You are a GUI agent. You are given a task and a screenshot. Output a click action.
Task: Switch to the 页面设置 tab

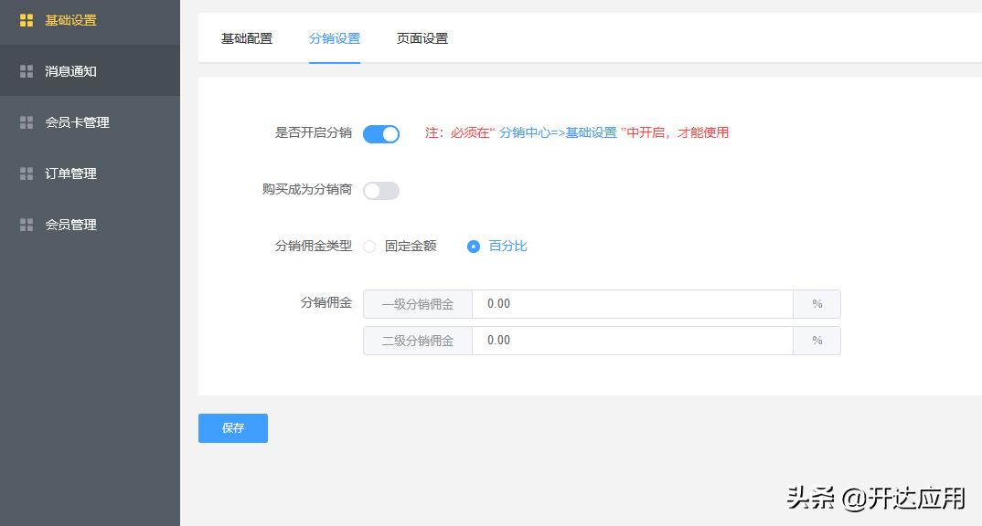(421, 38)
